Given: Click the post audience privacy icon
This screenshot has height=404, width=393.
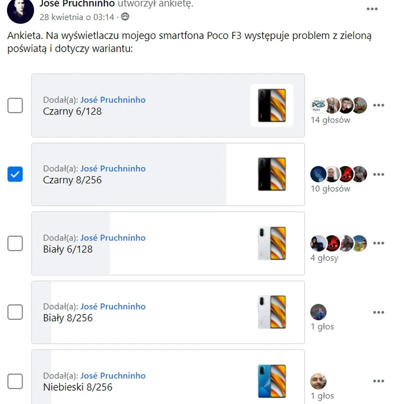Looking at the screenshot, I should pyautogui.click(x=125, y=17).
